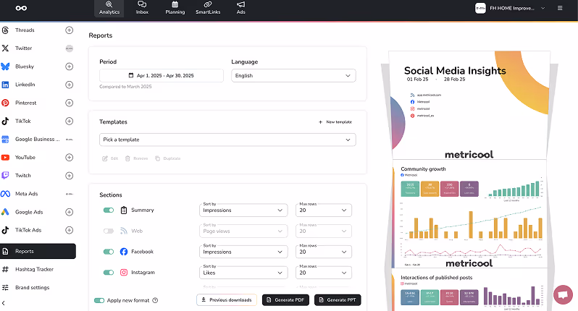Viewport: 578px width, 311px height.
Task: Click the Pinterest sidebar icon
Action: click(5, 103)
